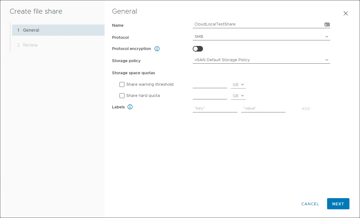Click ADD to add a label
Viewport: 360px width, 218px height.
[306, 109]
